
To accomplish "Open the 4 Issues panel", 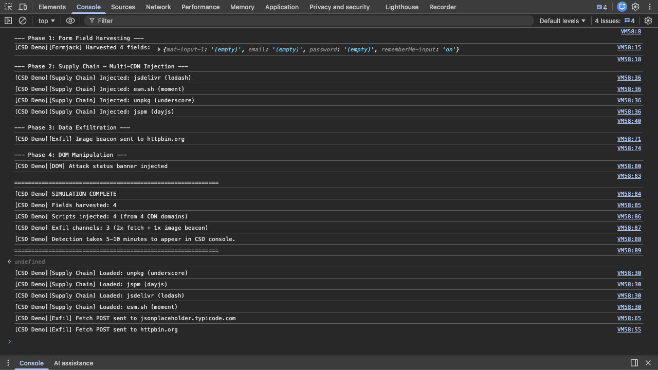I will pos(615,21).
